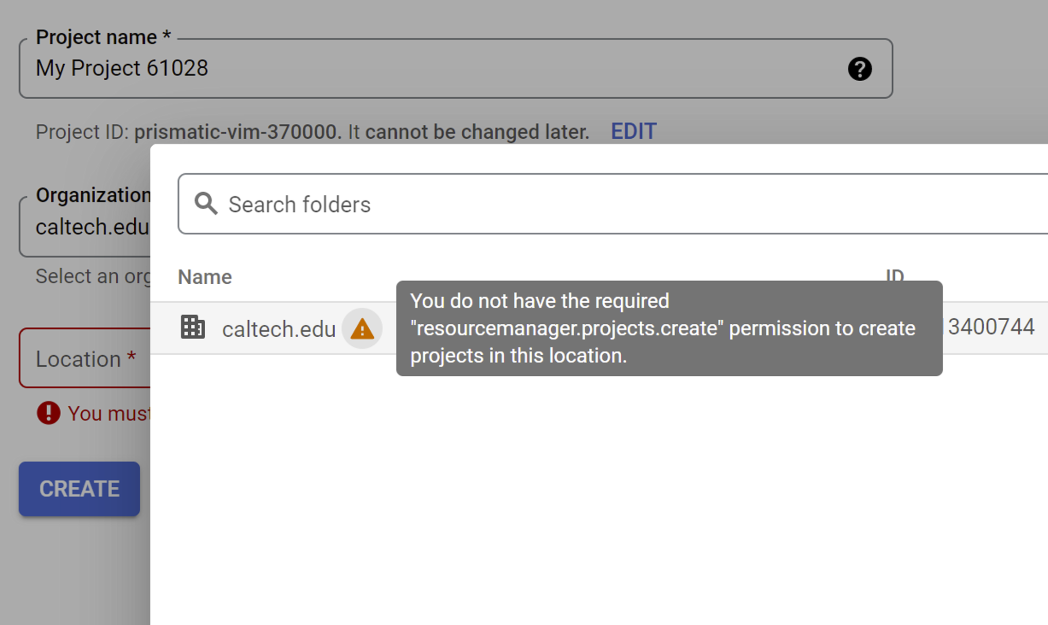The image size is (1048, 625).
Task: Focus the Project name text field
Action: click(456, 68)
